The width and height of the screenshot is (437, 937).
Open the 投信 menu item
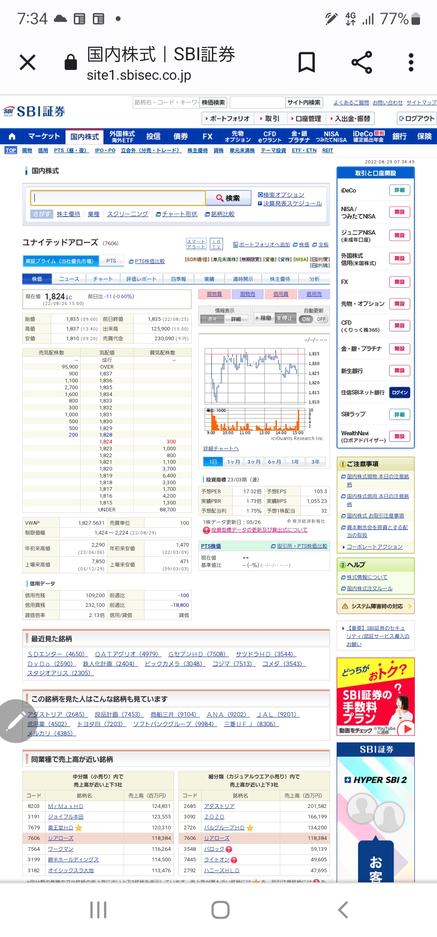[153, 136]
